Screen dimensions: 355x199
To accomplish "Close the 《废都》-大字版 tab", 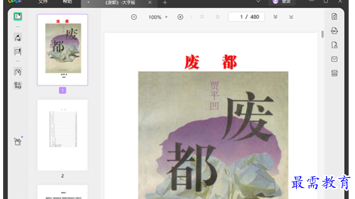I will pos(150,3).
